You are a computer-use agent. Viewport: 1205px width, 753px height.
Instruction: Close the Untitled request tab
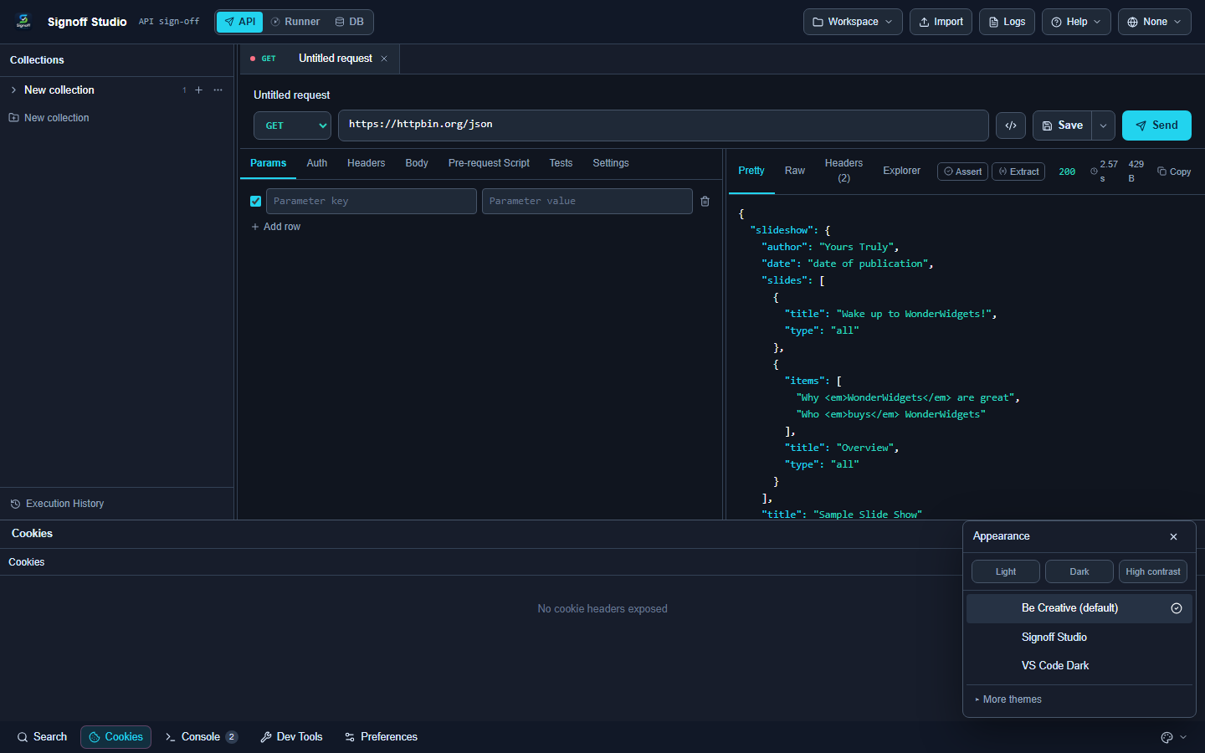click(x=384, y=59)
